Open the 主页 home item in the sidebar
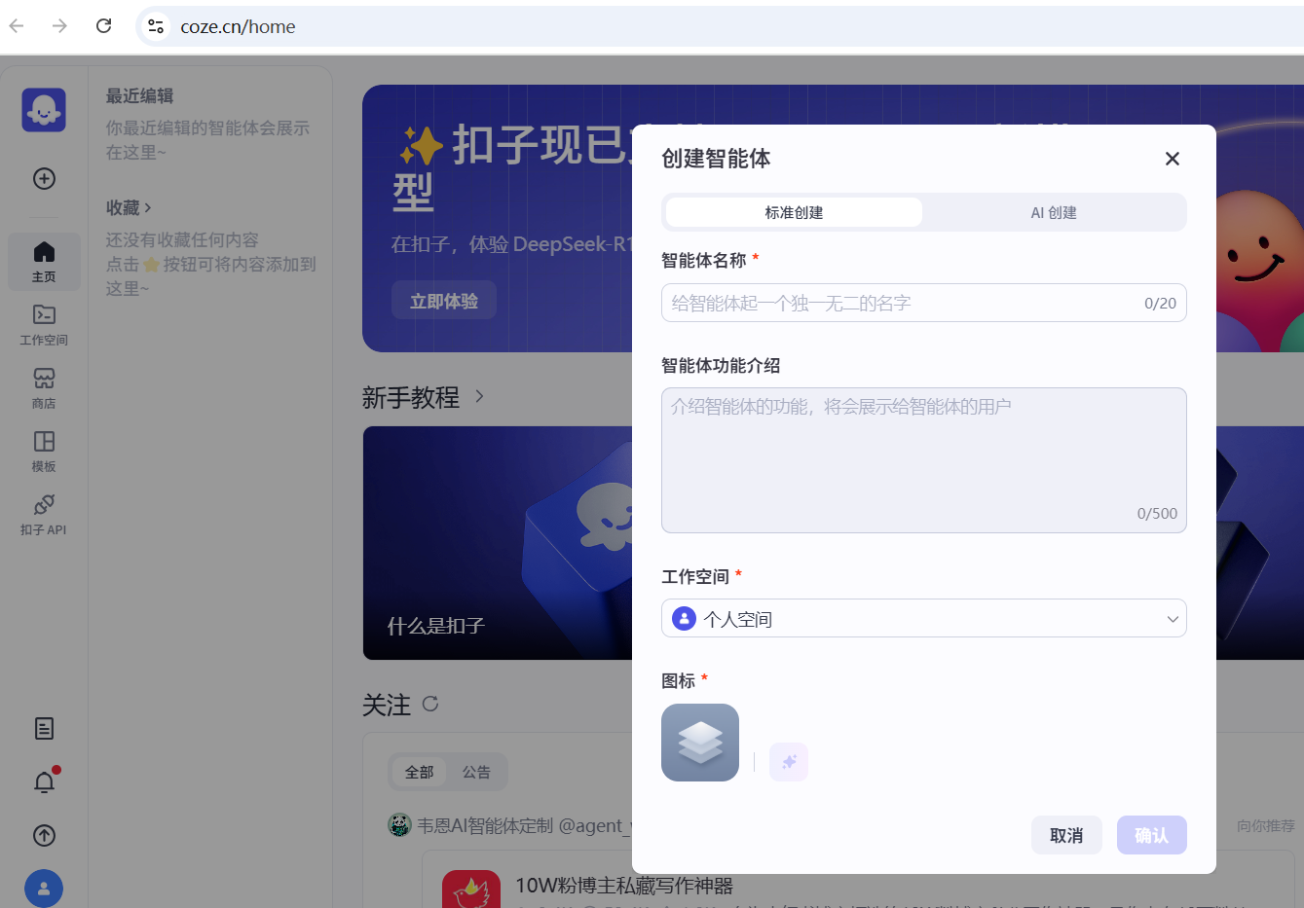This screenshot has height=908, width=1304. tap(44, 262)
